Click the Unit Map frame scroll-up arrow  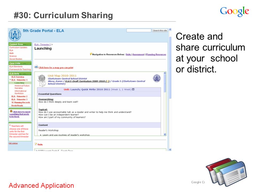pyautogui.click(x=165, y=73)
